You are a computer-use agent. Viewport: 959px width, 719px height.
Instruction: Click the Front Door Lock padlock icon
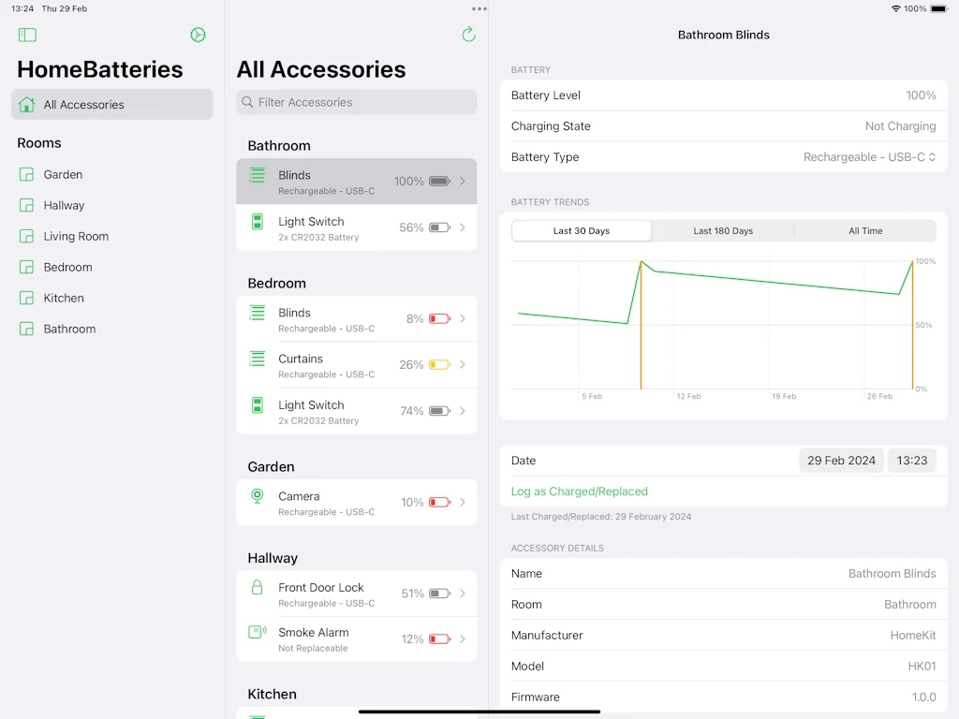pos(258,588)
